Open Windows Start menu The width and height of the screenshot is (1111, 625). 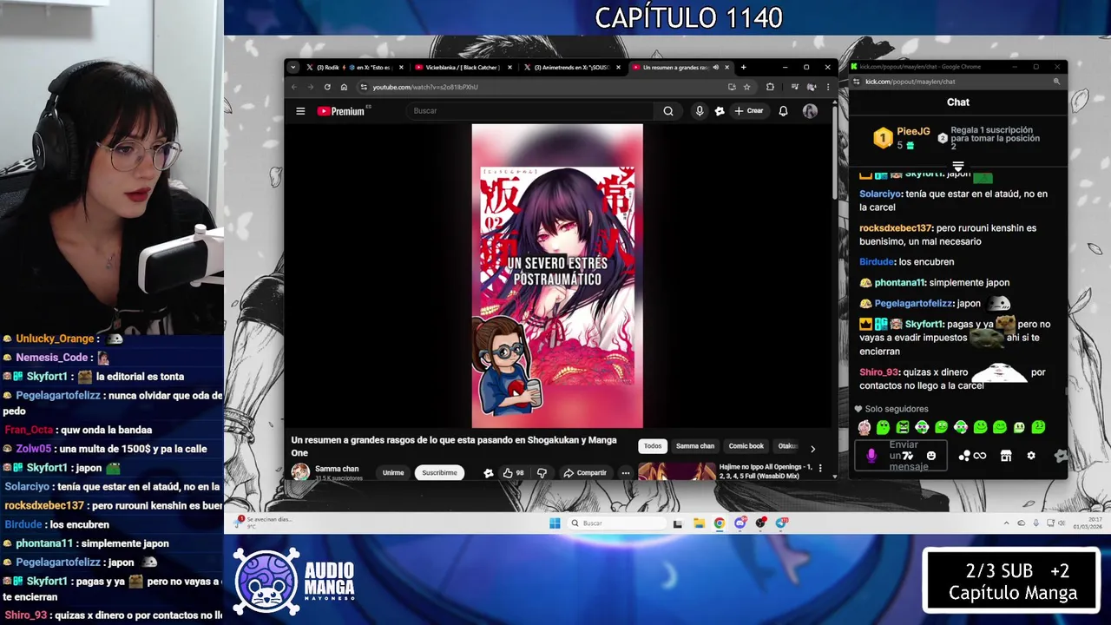[555, 523]
